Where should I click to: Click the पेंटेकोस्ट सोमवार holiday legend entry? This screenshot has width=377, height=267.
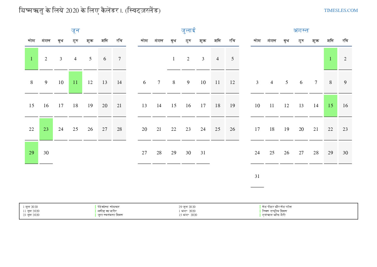click(108, 207)
